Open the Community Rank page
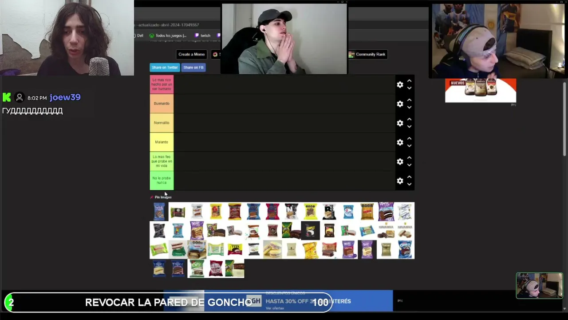 367,54
